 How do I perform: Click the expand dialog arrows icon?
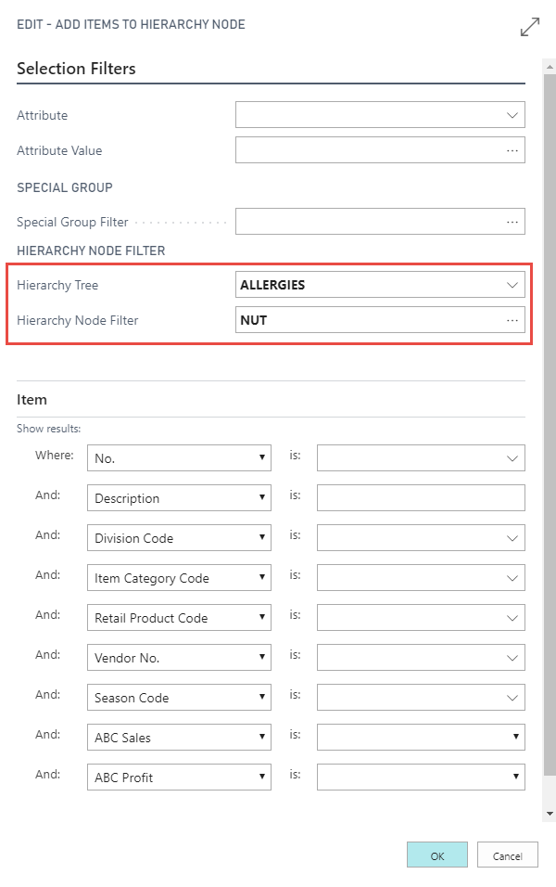click(x=530, y=27)
